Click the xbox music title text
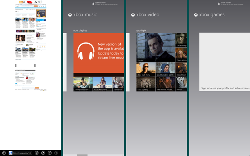 click(85, 15)
